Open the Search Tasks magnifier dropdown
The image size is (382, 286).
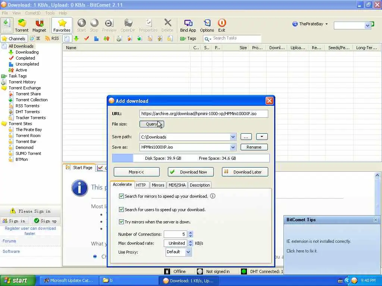(x=207, y=39)
